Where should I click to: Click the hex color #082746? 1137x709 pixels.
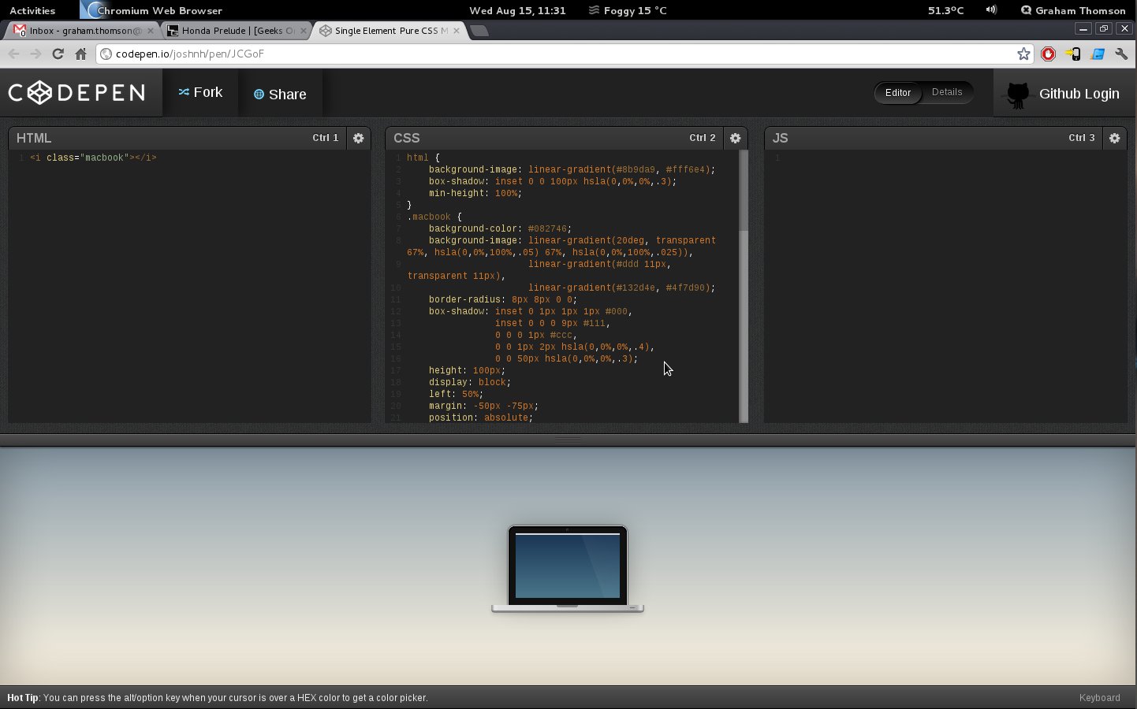[547, 228]
